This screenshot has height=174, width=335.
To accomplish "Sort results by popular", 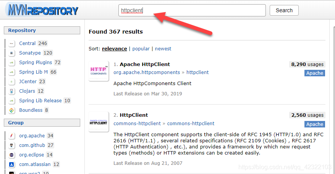I will (141, 49).
